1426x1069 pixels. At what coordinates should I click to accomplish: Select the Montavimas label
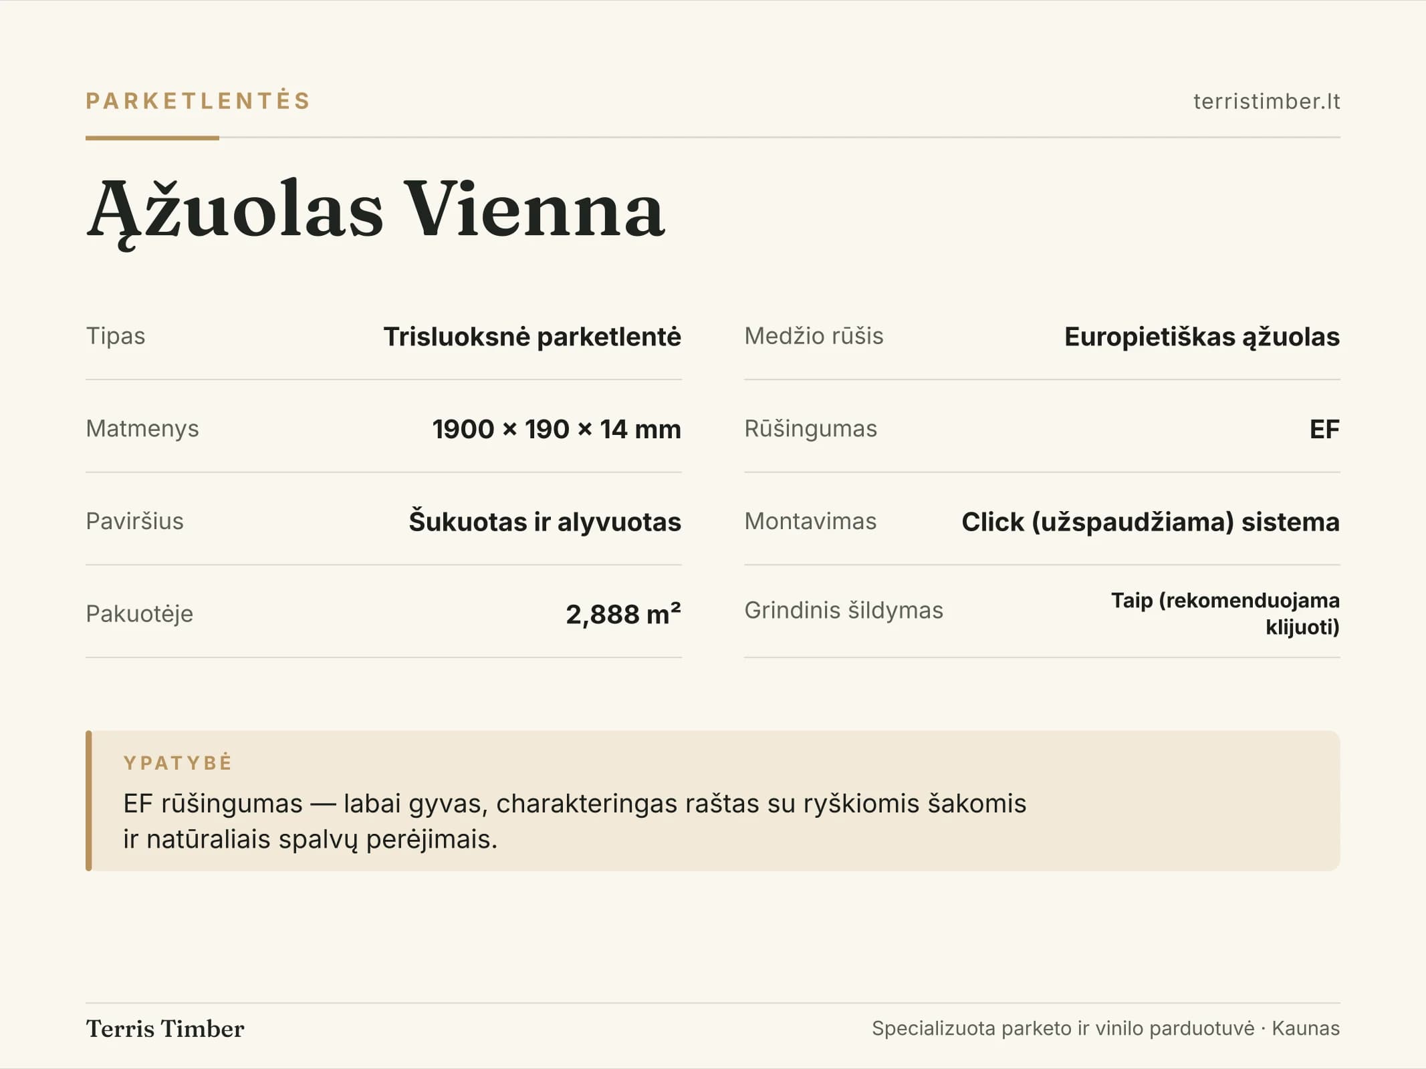(x=810, y=521)
